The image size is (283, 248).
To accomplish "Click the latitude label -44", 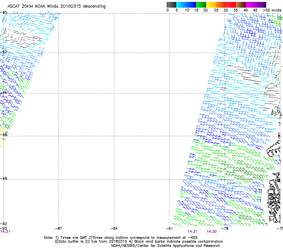I will pyautogui.click(x=3, y=93).
